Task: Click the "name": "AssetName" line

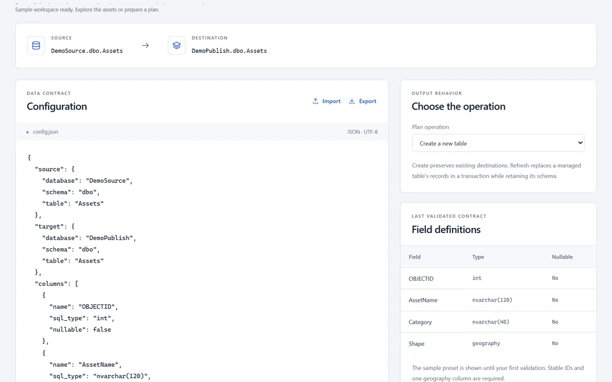Action: click(x=85, y=364)
